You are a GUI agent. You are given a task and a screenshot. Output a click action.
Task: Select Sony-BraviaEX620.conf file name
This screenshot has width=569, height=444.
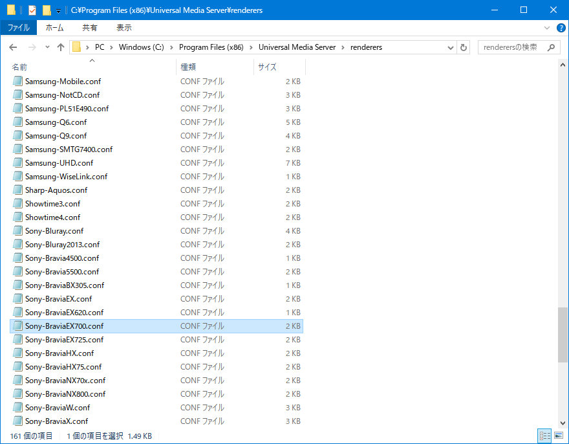pos(64,312)
